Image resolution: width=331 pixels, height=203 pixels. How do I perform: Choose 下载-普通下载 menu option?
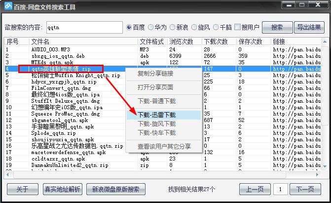click(156, 101)
